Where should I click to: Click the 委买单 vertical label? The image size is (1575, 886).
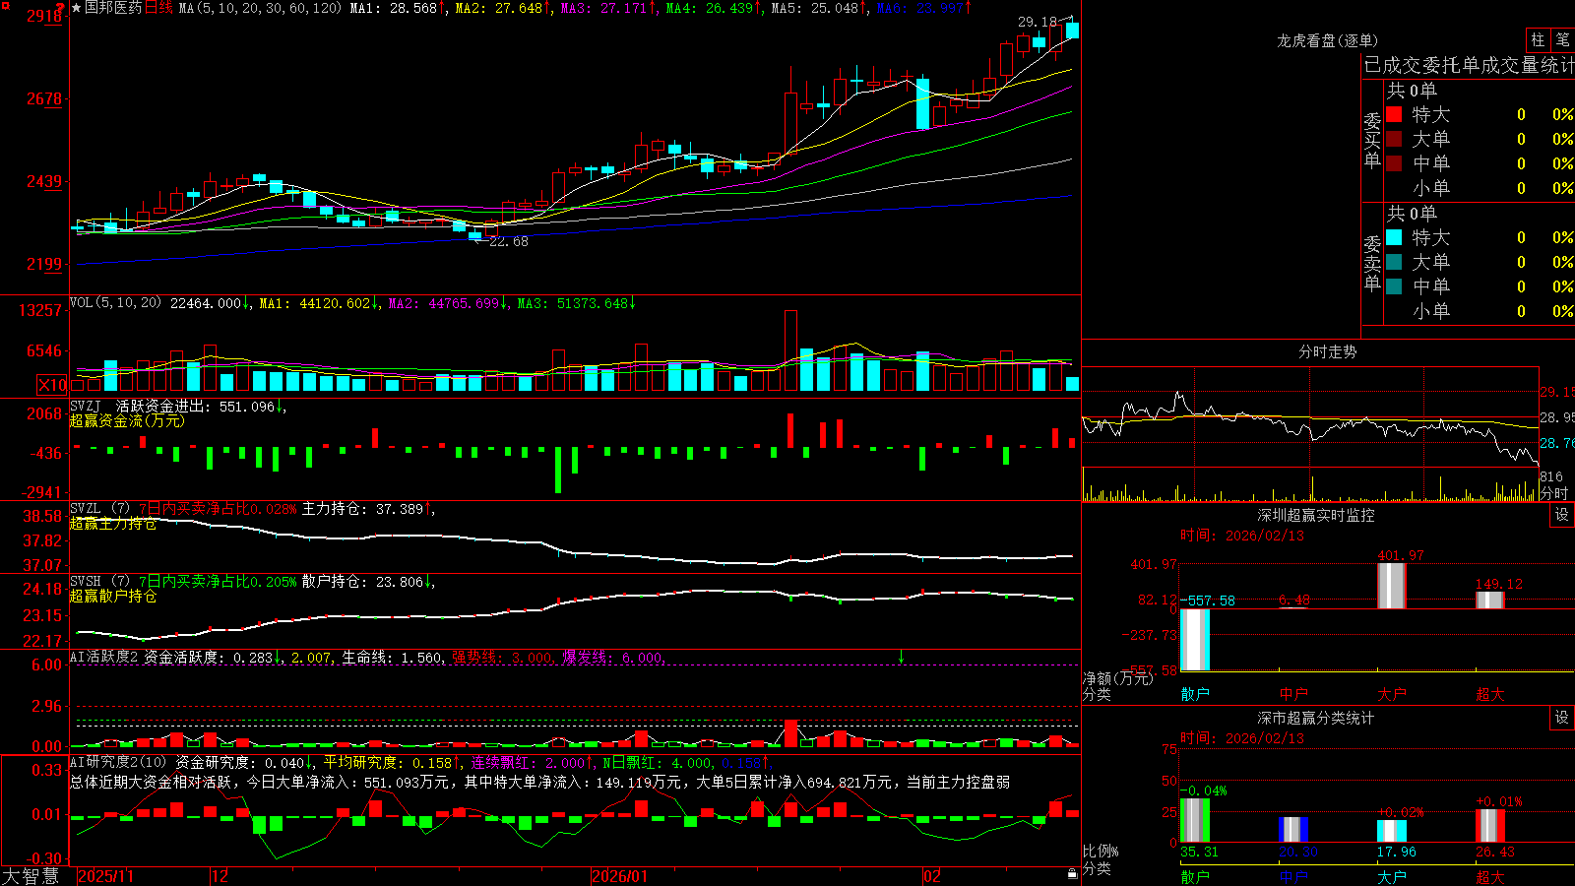click(1372, 140)
